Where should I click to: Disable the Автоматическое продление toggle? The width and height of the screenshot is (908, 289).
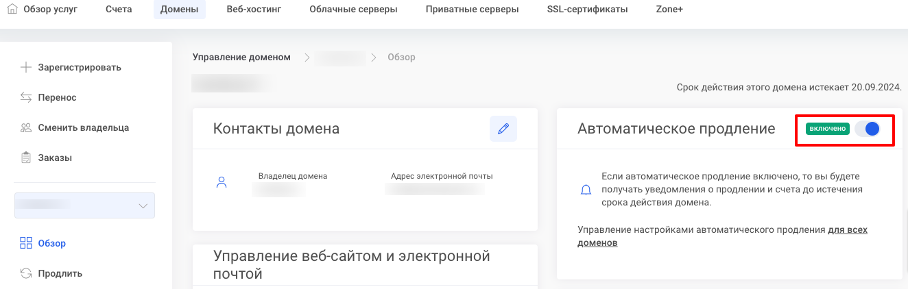(x=868, y=129)
